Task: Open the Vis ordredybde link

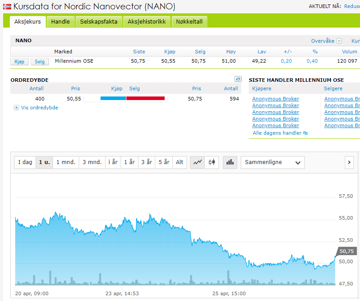Action: coord(40,108)
